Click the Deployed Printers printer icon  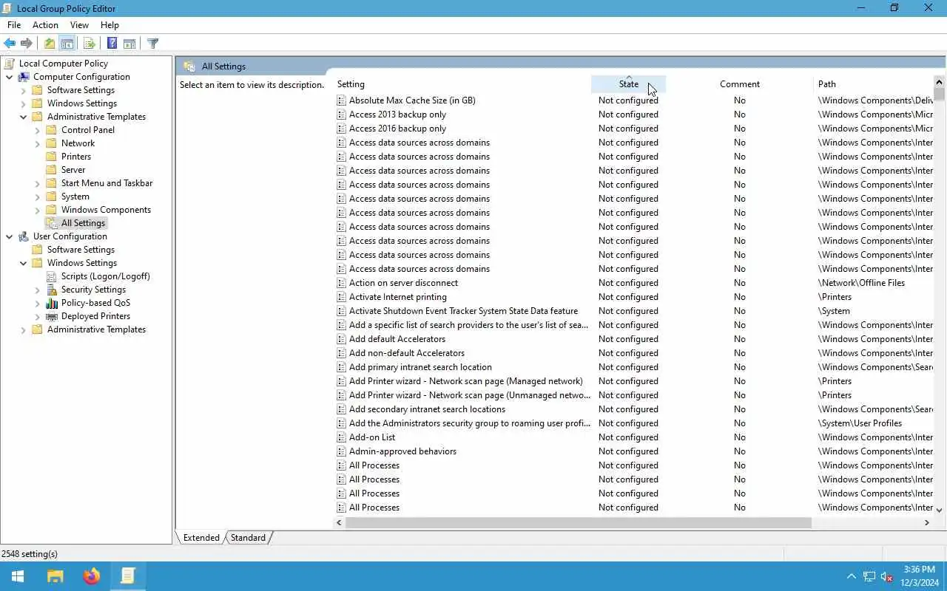coord(52,316)
